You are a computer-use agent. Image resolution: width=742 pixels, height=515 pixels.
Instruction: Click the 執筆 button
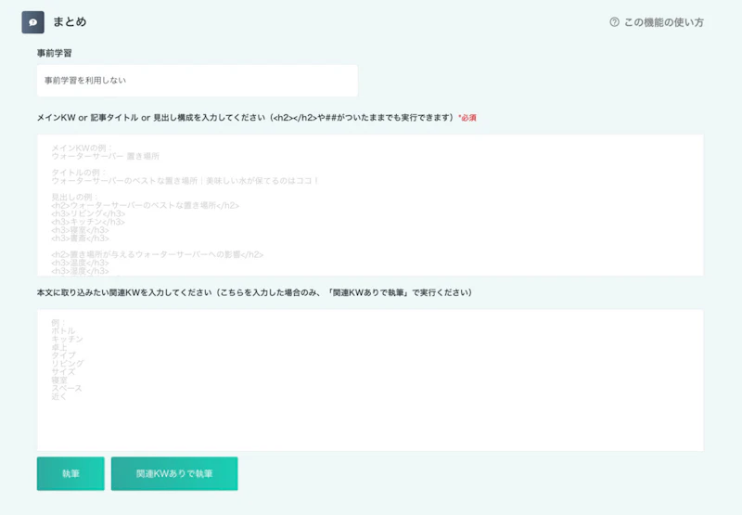70,473
